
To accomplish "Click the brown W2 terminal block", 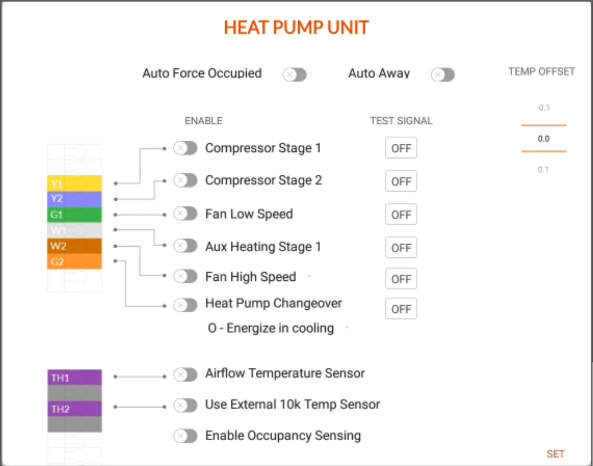I will [x=74, y=246].
